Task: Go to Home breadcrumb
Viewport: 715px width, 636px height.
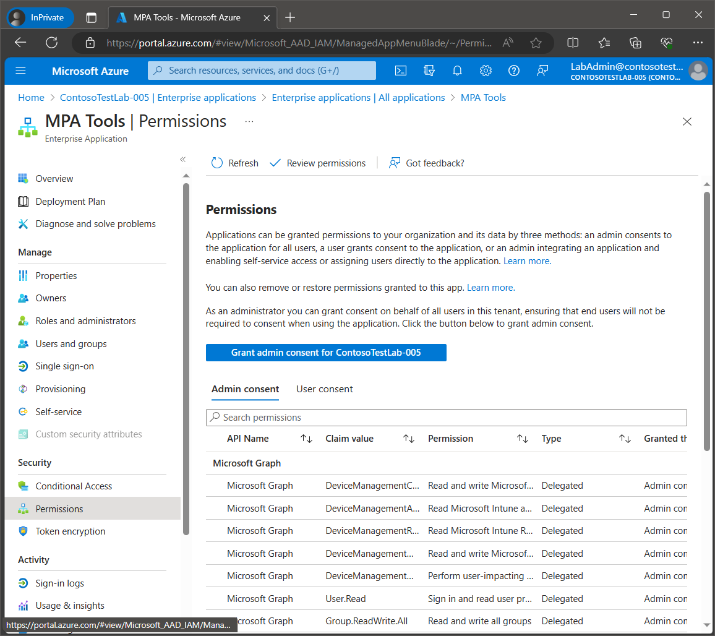Action: (31, 98)
